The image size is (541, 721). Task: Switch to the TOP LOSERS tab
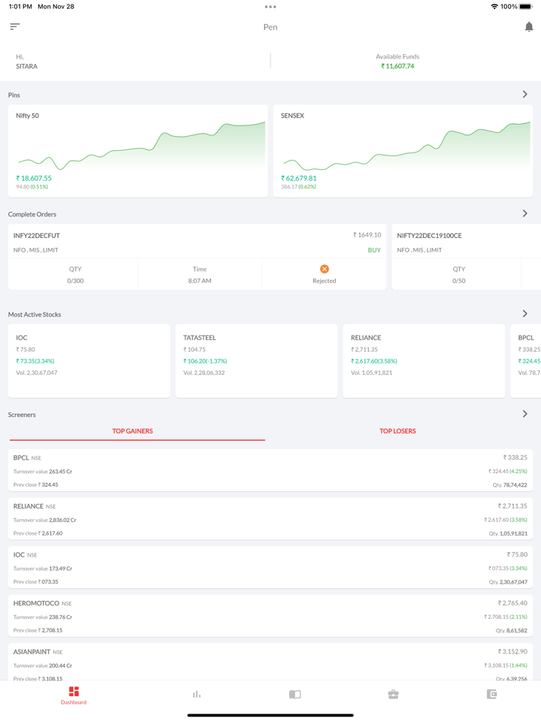tap(397, 431)
